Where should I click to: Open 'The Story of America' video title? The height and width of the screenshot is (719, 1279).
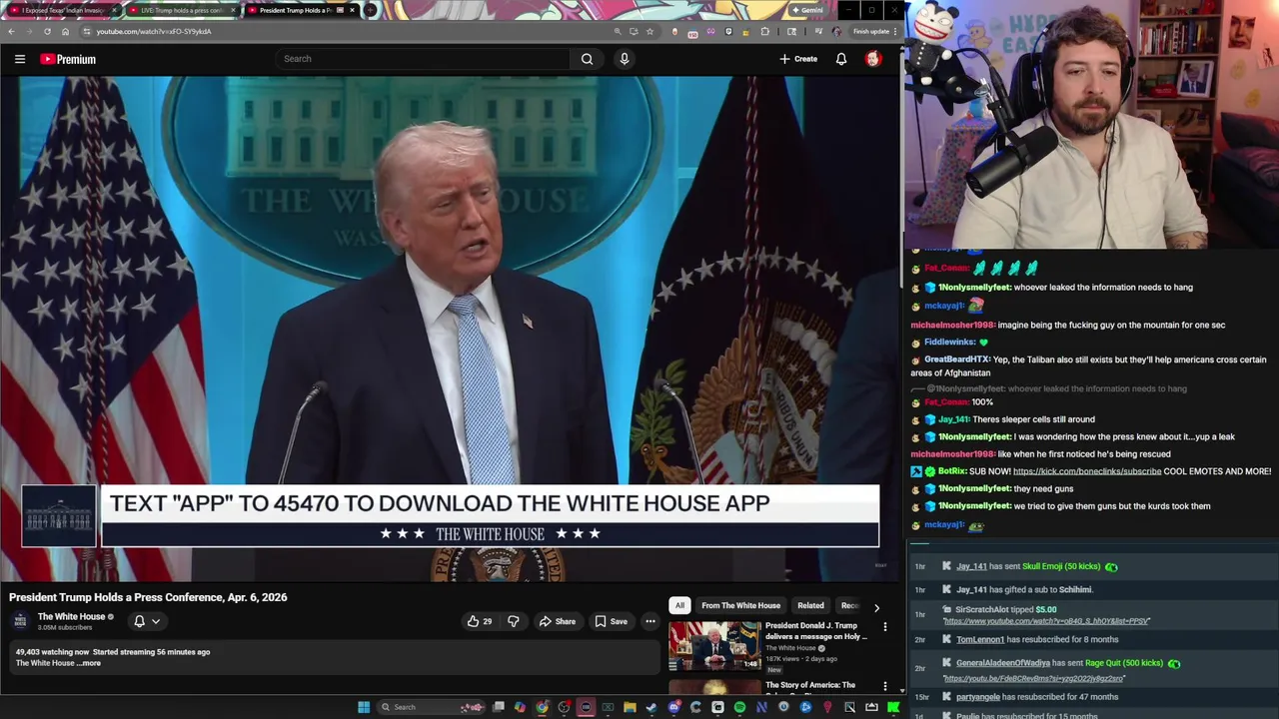click(810, 685)
